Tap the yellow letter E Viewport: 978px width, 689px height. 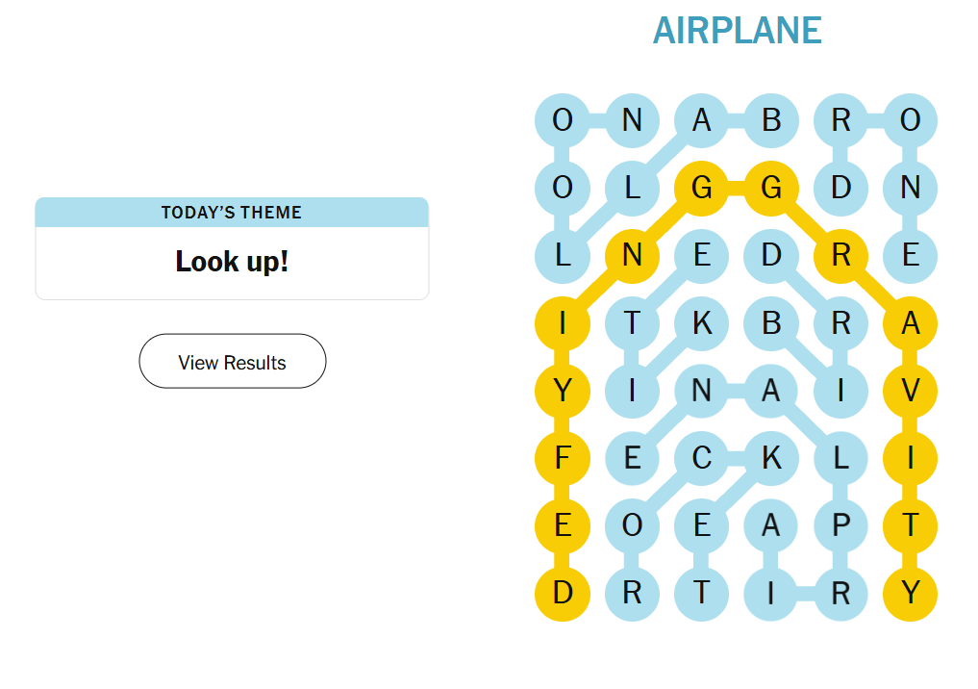563,525
